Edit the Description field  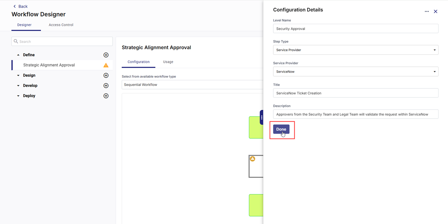[356, 114]
